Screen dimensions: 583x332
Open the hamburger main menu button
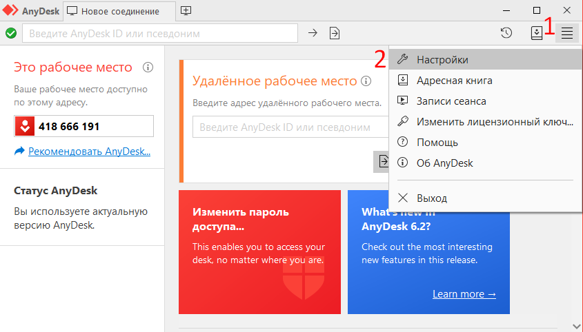(x=567, y=32)
